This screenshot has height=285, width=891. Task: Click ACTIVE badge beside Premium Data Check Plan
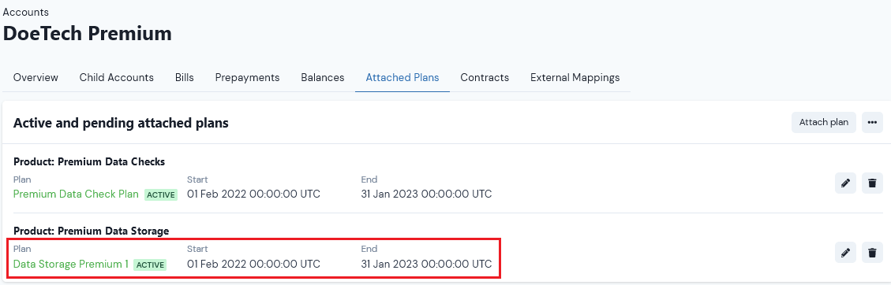[x=161, y=195]
